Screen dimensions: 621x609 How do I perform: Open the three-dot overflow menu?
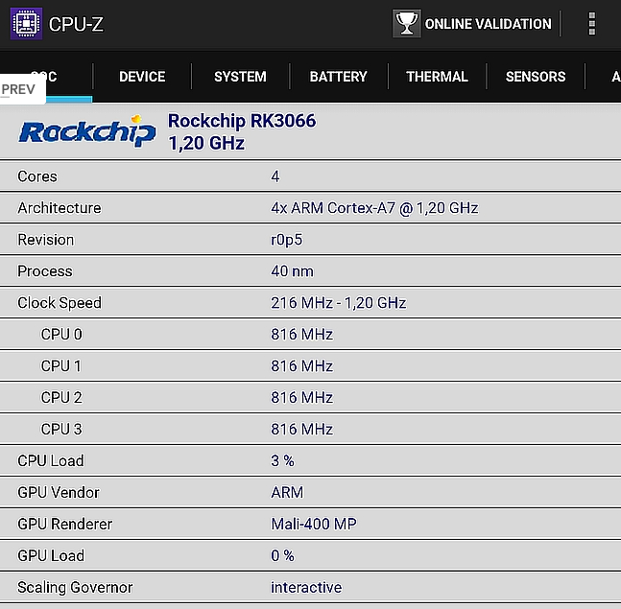coord(591,24)
